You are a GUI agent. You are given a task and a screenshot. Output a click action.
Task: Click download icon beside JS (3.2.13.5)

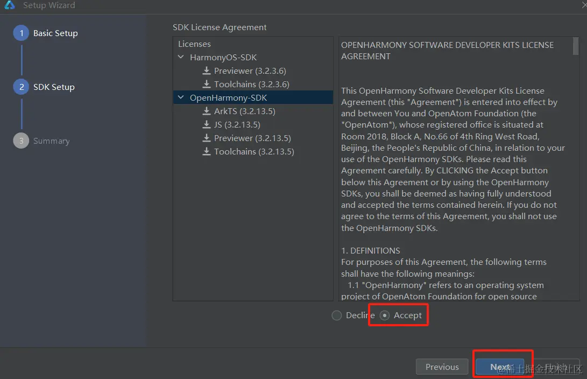206,124
